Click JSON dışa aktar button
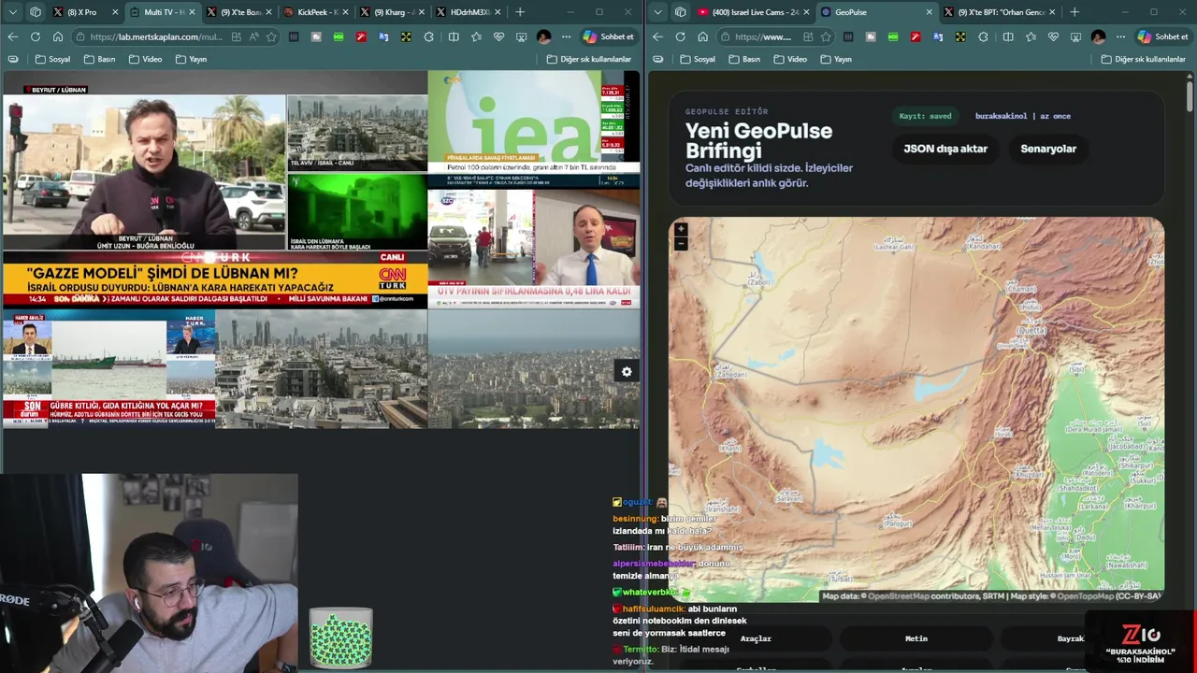 pos(945,149)
